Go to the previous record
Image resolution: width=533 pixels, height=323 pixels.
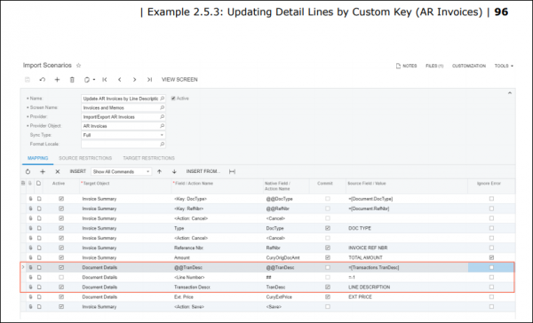pyautogui.click(x=120, y=80)
